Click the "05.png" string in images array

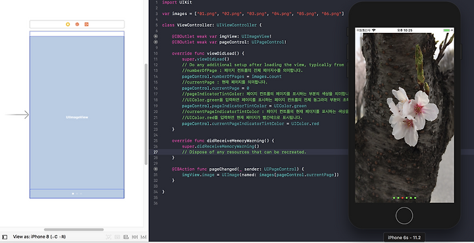point(307,14)
